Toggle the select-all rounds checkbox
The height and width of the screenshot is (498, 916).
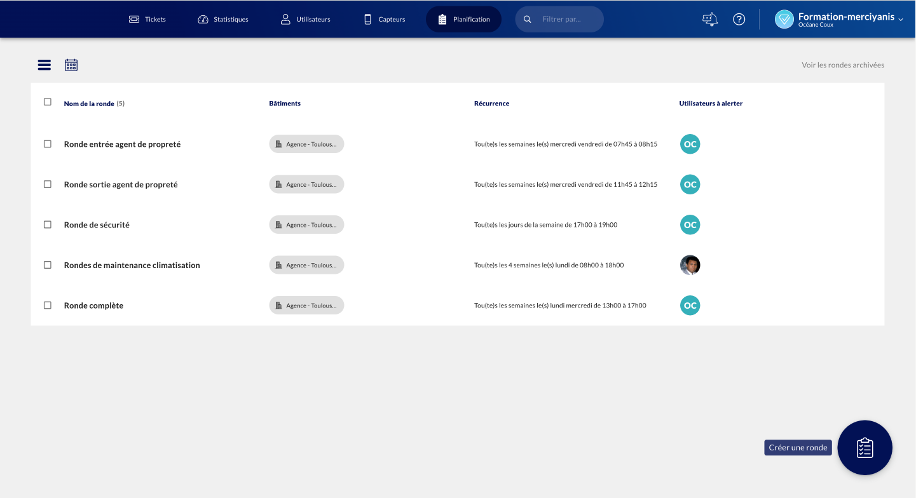tap(48, 102)
